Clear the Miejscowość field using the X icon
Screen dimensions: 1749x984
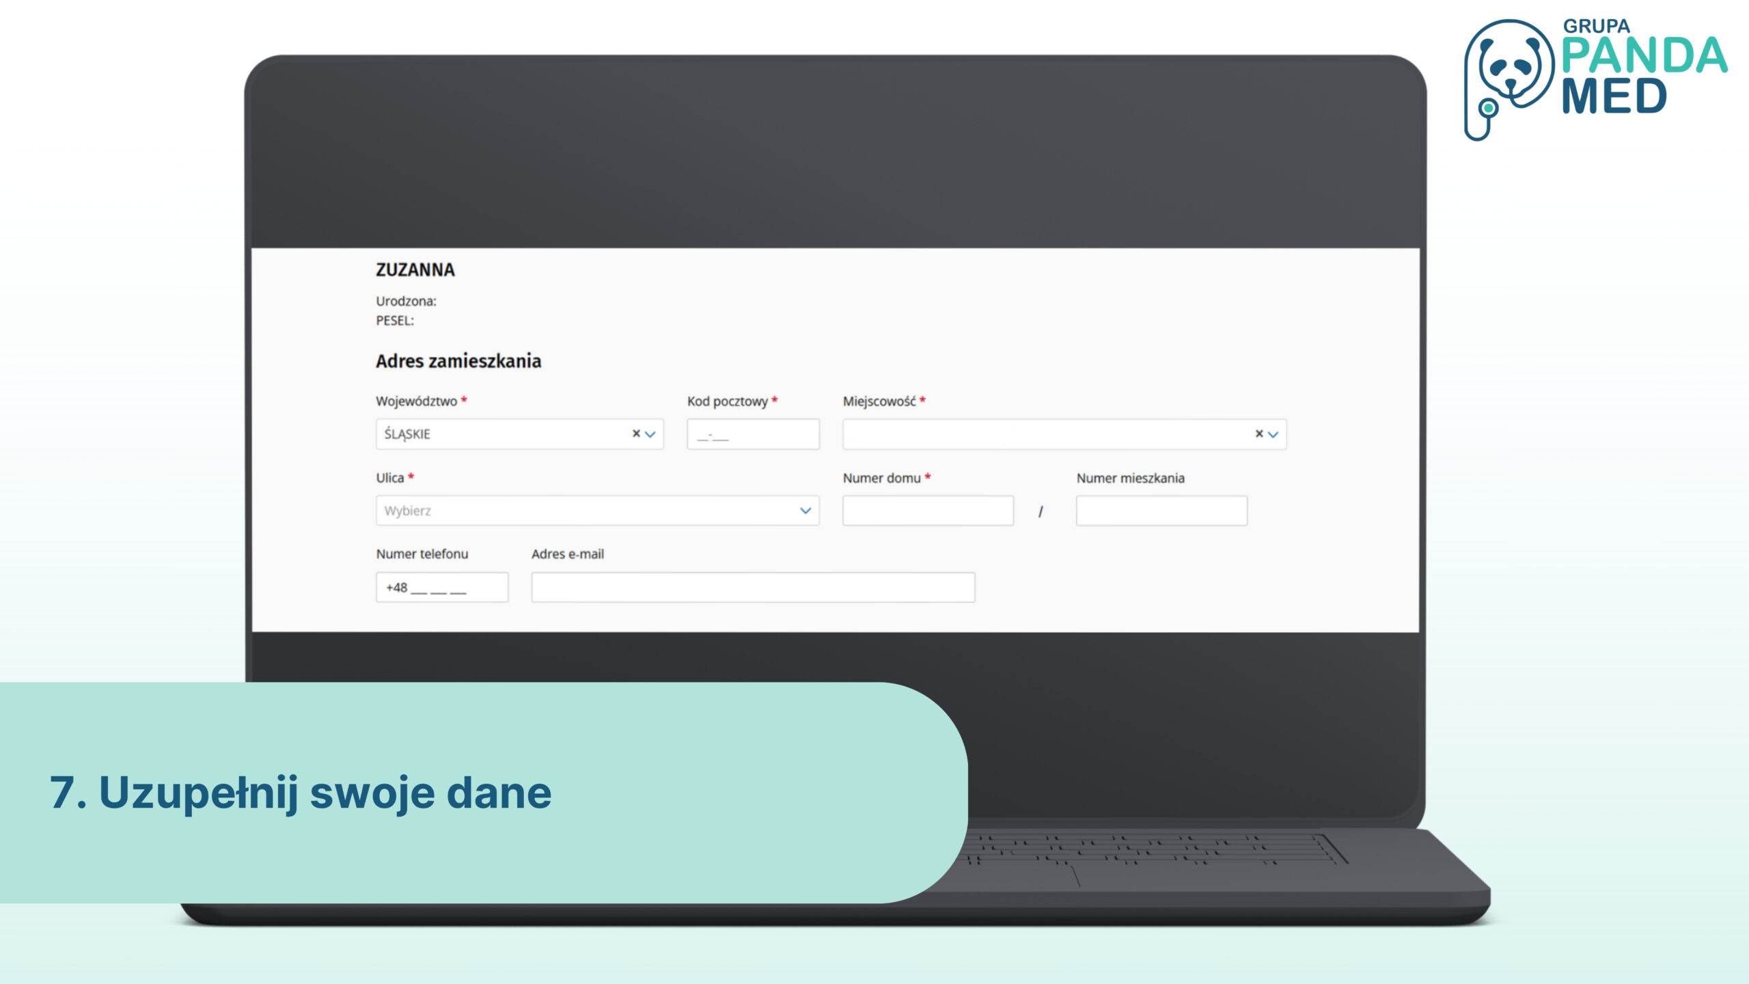click(1258, 434)
